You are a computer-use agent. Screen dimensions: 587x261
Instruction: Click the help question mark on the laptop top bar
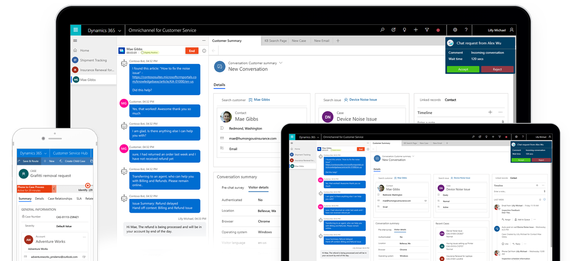[466, 30]
